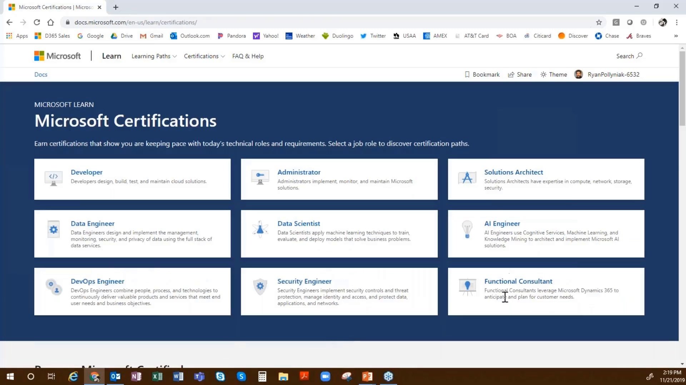Switch to the Learn section
686x385 pixels.
click(x=111, y=56)
